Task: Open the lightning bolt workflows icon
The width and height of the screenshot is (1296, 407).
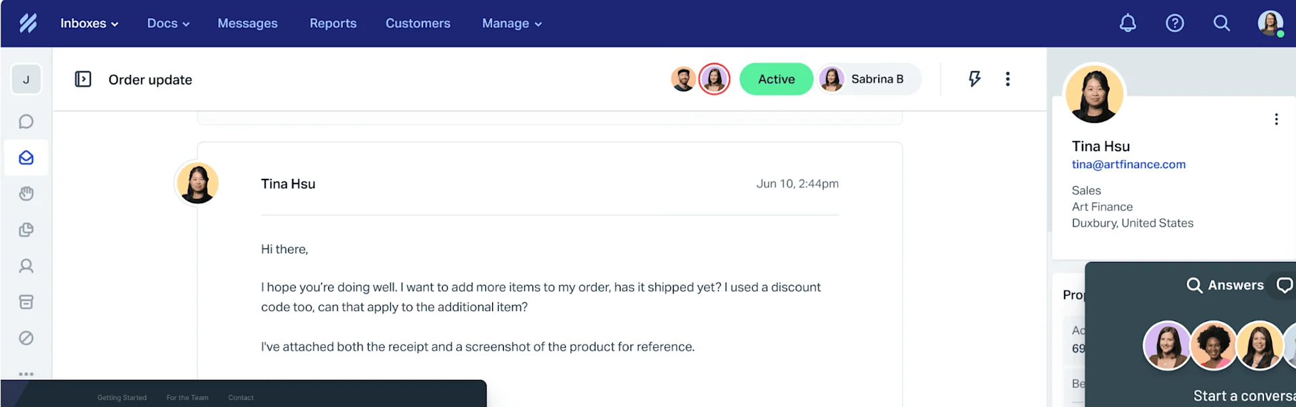Action: (x=974, y=79)
